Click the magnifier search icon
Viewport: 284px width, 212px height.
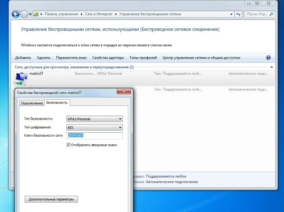pos(271,14)
